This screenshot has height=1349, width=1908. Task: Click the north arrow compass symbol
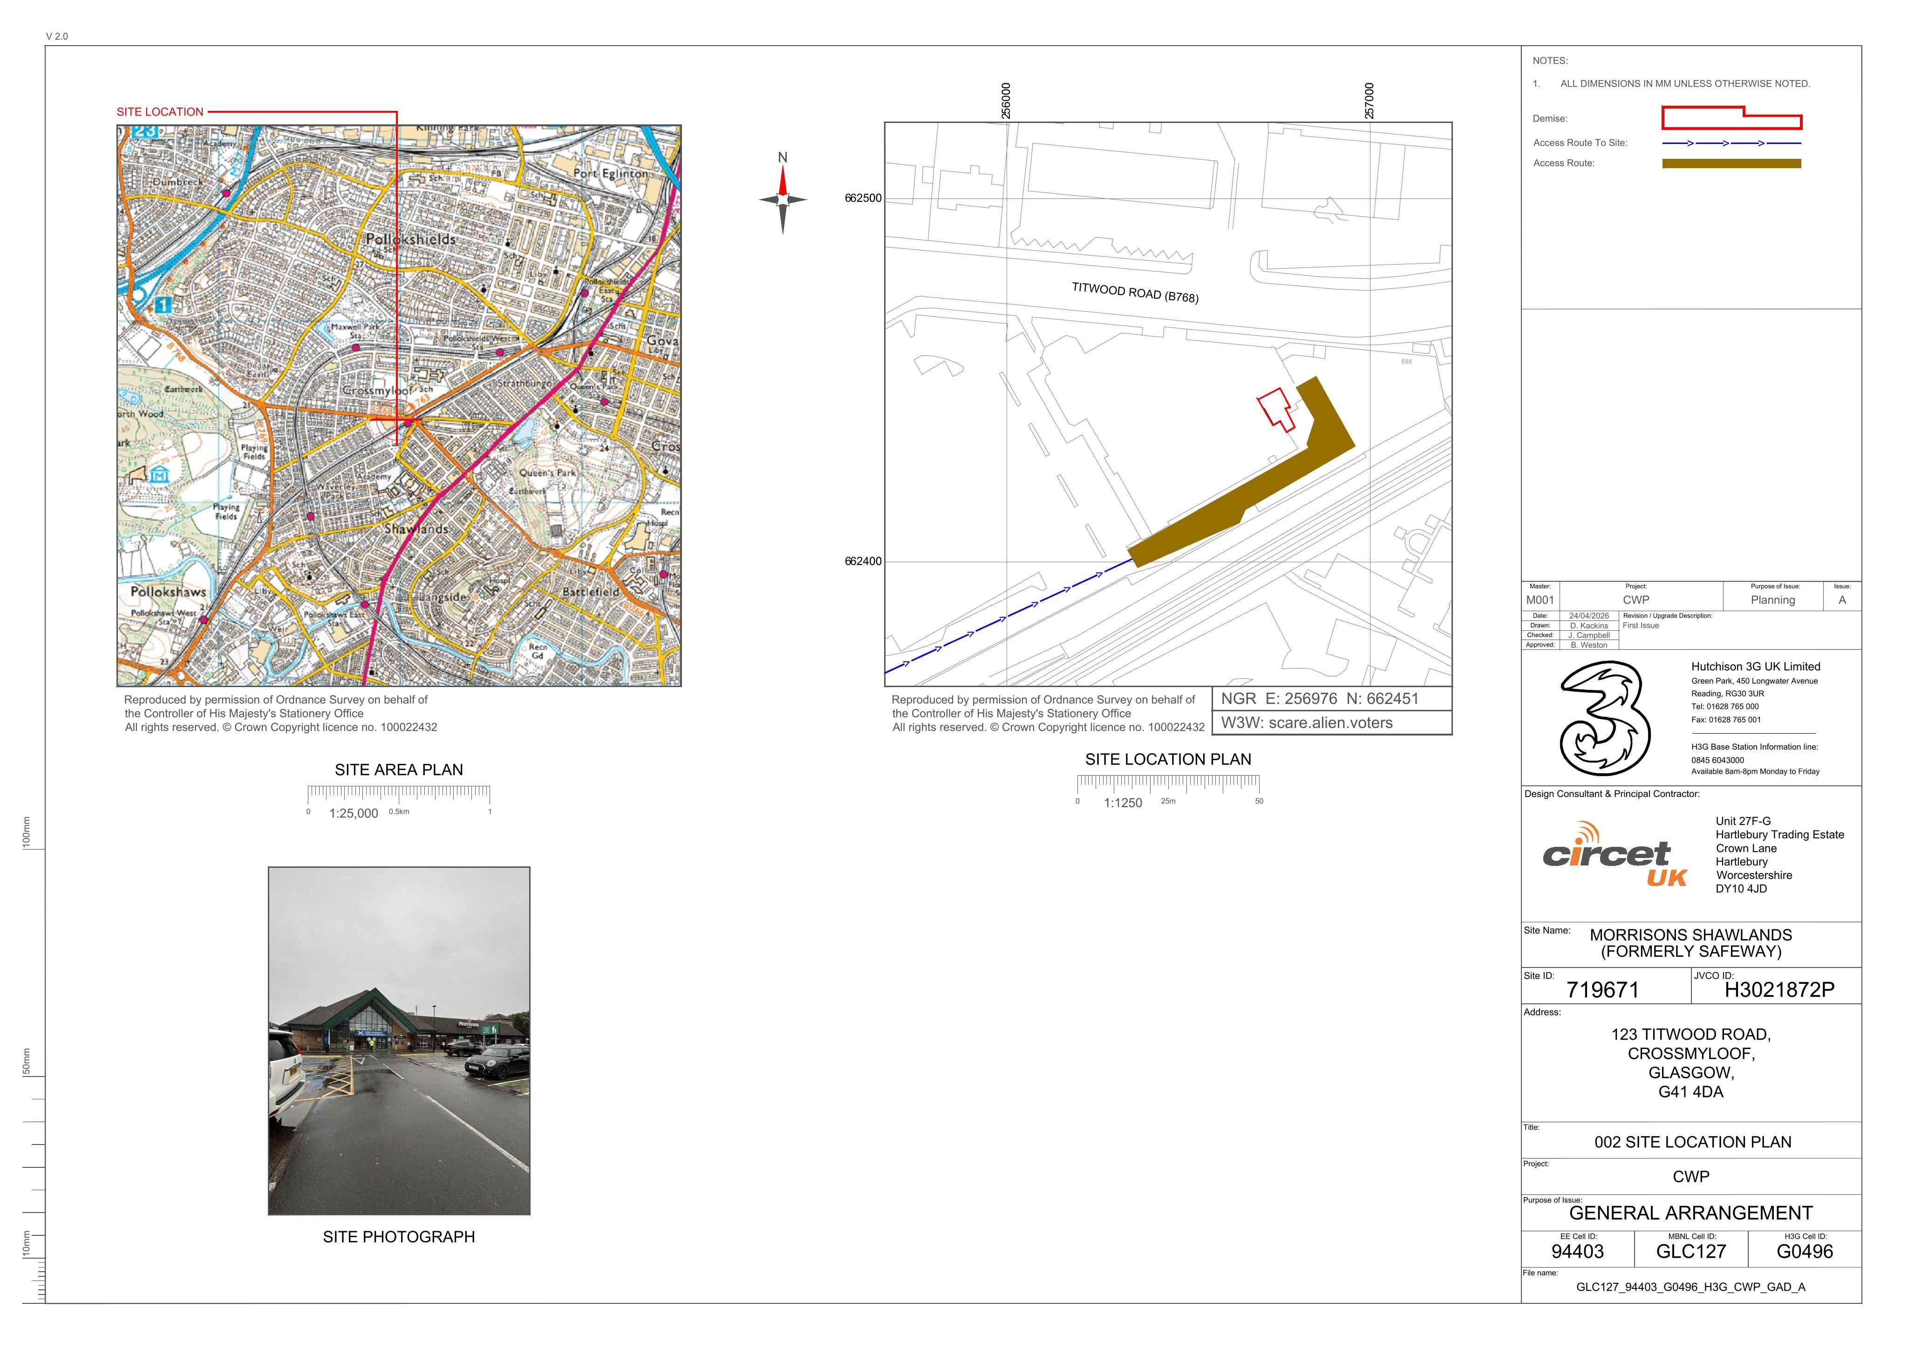pyautogui.click(x=782, y=199)
